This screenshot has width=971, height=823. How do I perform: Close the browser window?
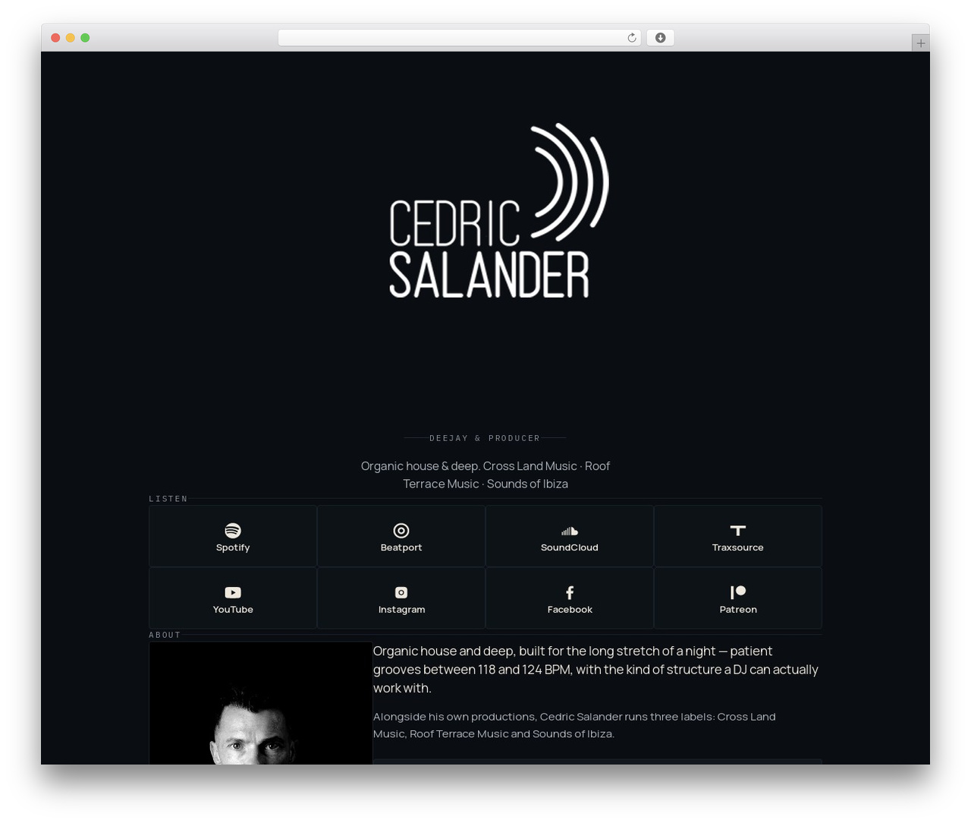[55, 38]
